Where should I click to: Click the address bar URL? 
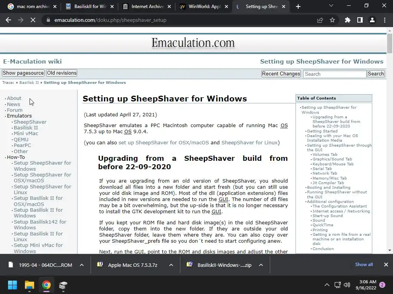110,20
